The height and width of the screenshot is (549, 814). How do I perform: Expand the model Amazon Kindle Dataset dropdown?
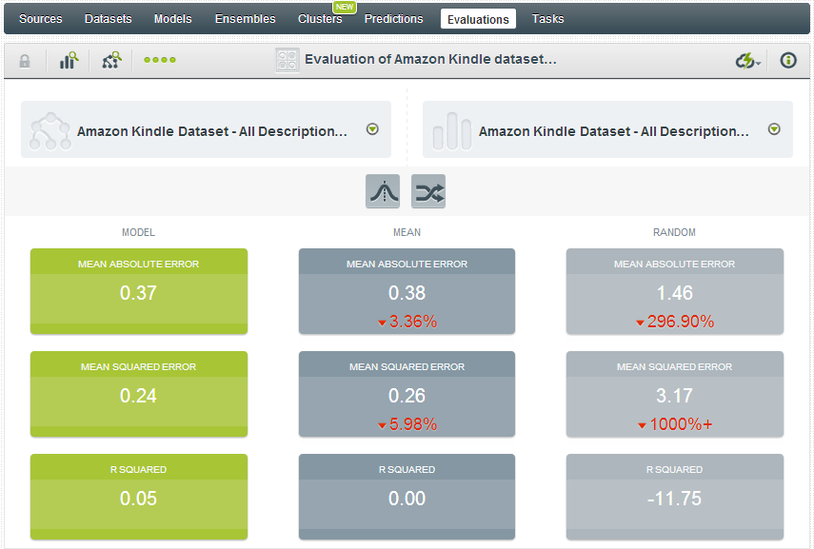click(x=372, y=129)
